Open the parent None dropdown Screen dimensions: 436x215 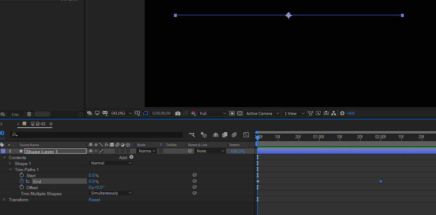click(x=210, y=151)
